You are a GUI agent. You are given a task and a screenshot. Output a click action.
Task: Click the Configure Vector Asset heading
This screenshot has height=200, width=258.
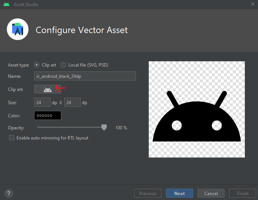click(x=81, y=30)
